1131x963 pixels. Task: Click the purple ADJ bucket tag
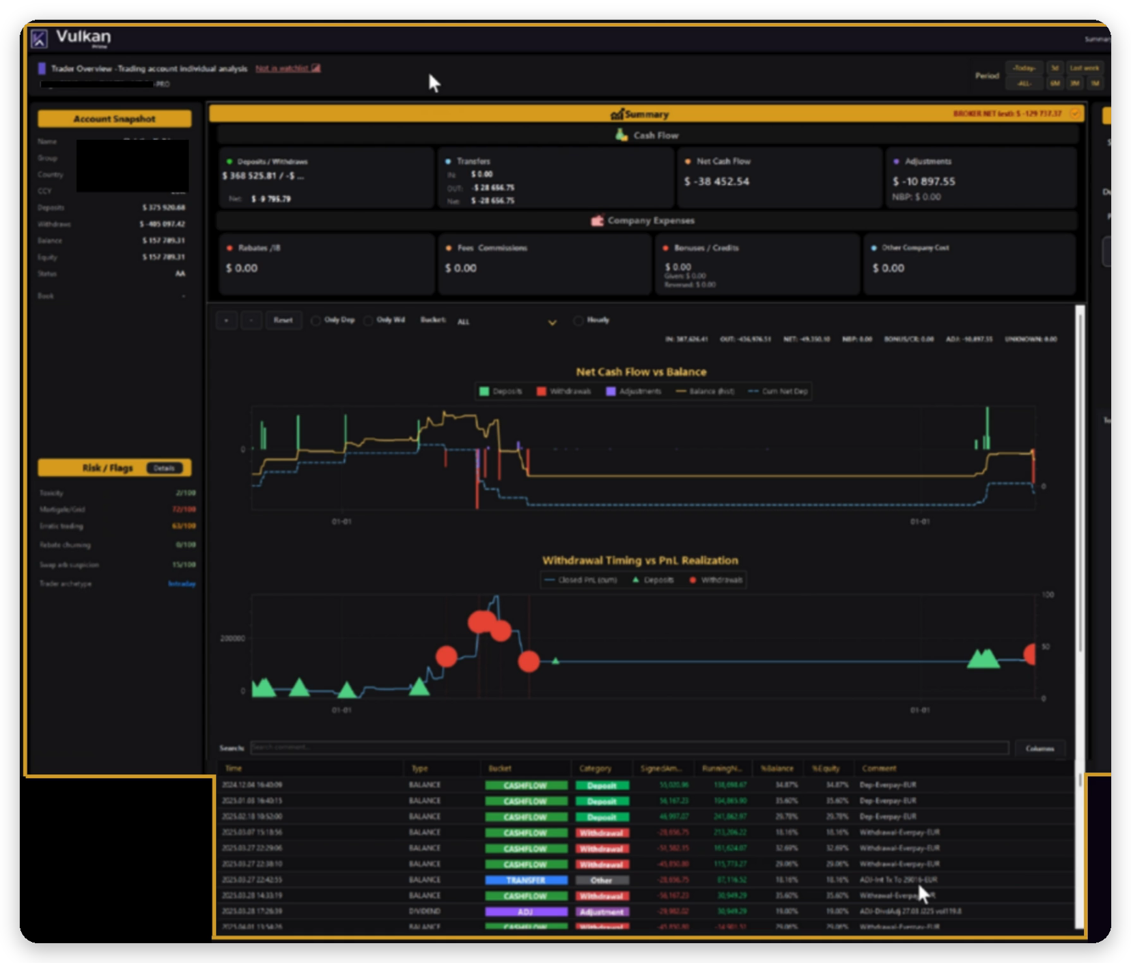click(x=526, y=912)
